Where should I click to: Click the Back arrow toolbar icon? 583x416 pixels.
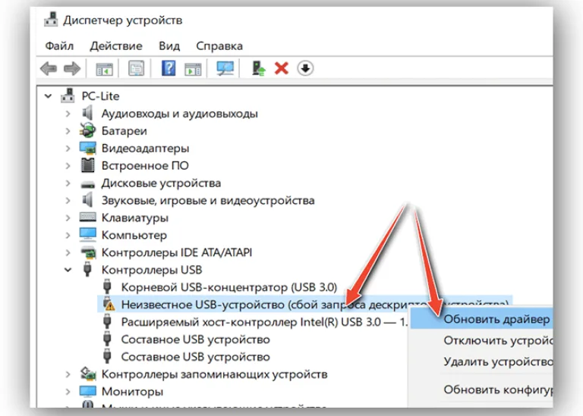(x=49, y=69)
